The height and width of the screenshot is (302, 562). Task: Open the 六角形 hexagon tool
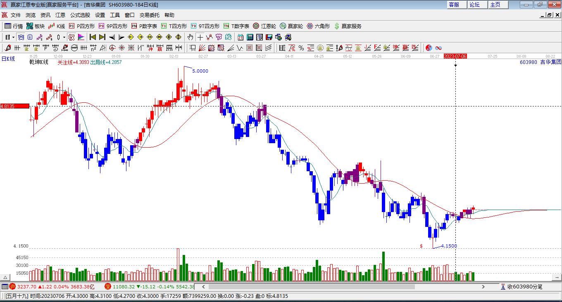pos(318,26)
